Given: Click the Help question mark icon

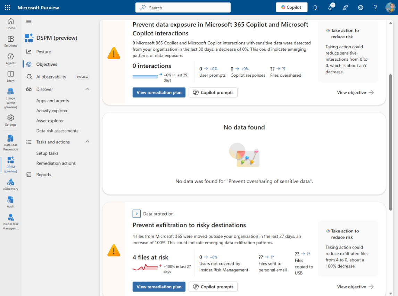Looking at the screenshot, I should (x=375, y=7).
